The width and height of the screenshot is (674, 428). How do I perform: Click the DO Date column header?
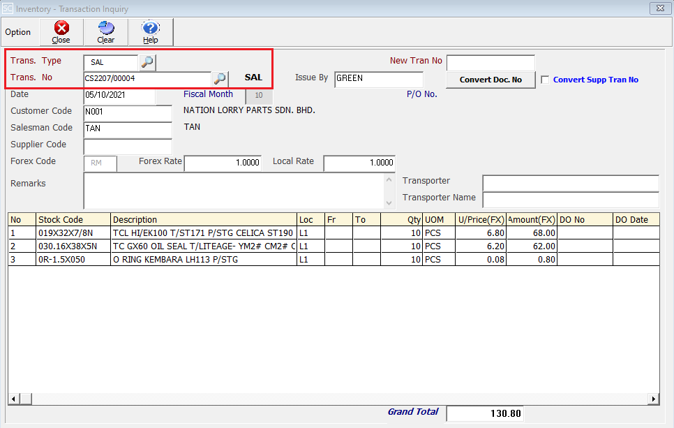pos(636,219)
